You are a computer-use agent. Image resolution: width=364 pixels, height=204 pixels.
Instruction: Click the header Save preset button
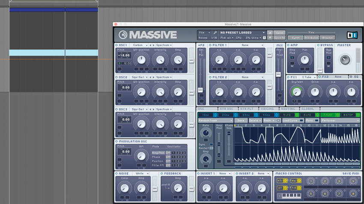pos(279,32)
